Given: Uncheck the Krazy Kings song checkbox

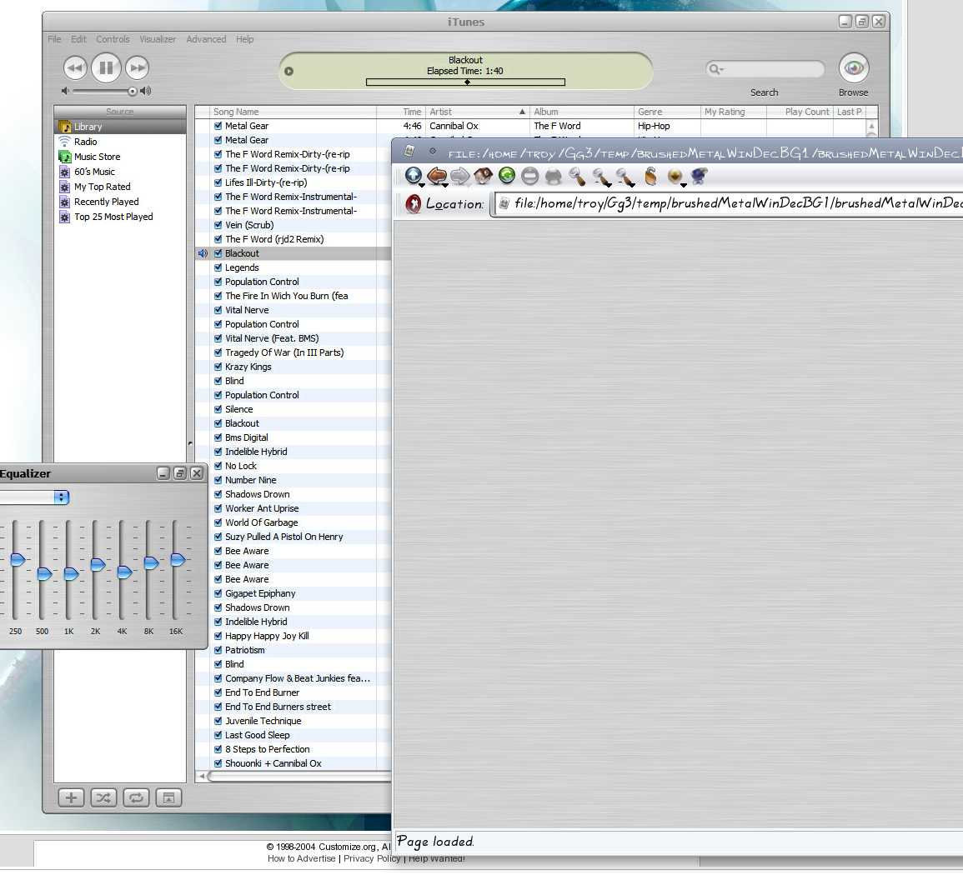Looking at the screenshot, I should point(218,367).
